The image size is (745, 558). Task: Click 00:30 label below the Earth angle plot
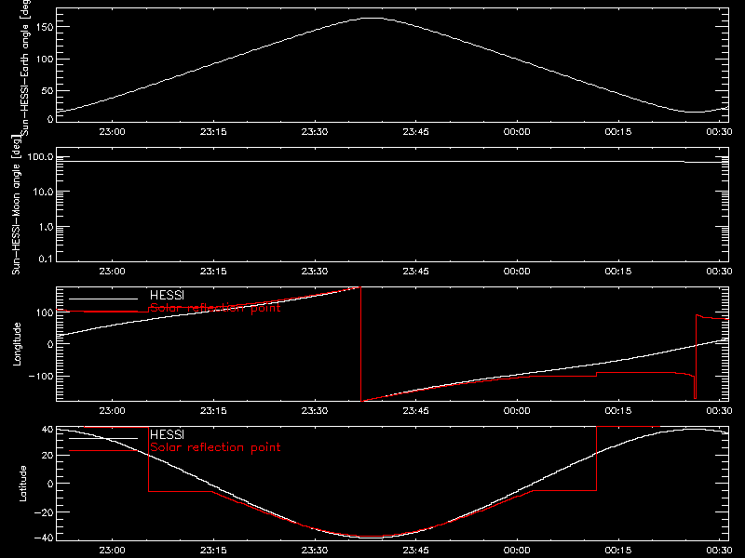click(719, 132)
